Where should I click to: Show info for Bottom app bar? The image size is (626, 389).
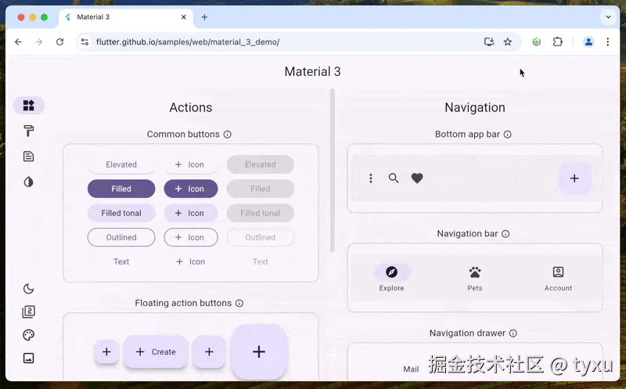[507, 134]
